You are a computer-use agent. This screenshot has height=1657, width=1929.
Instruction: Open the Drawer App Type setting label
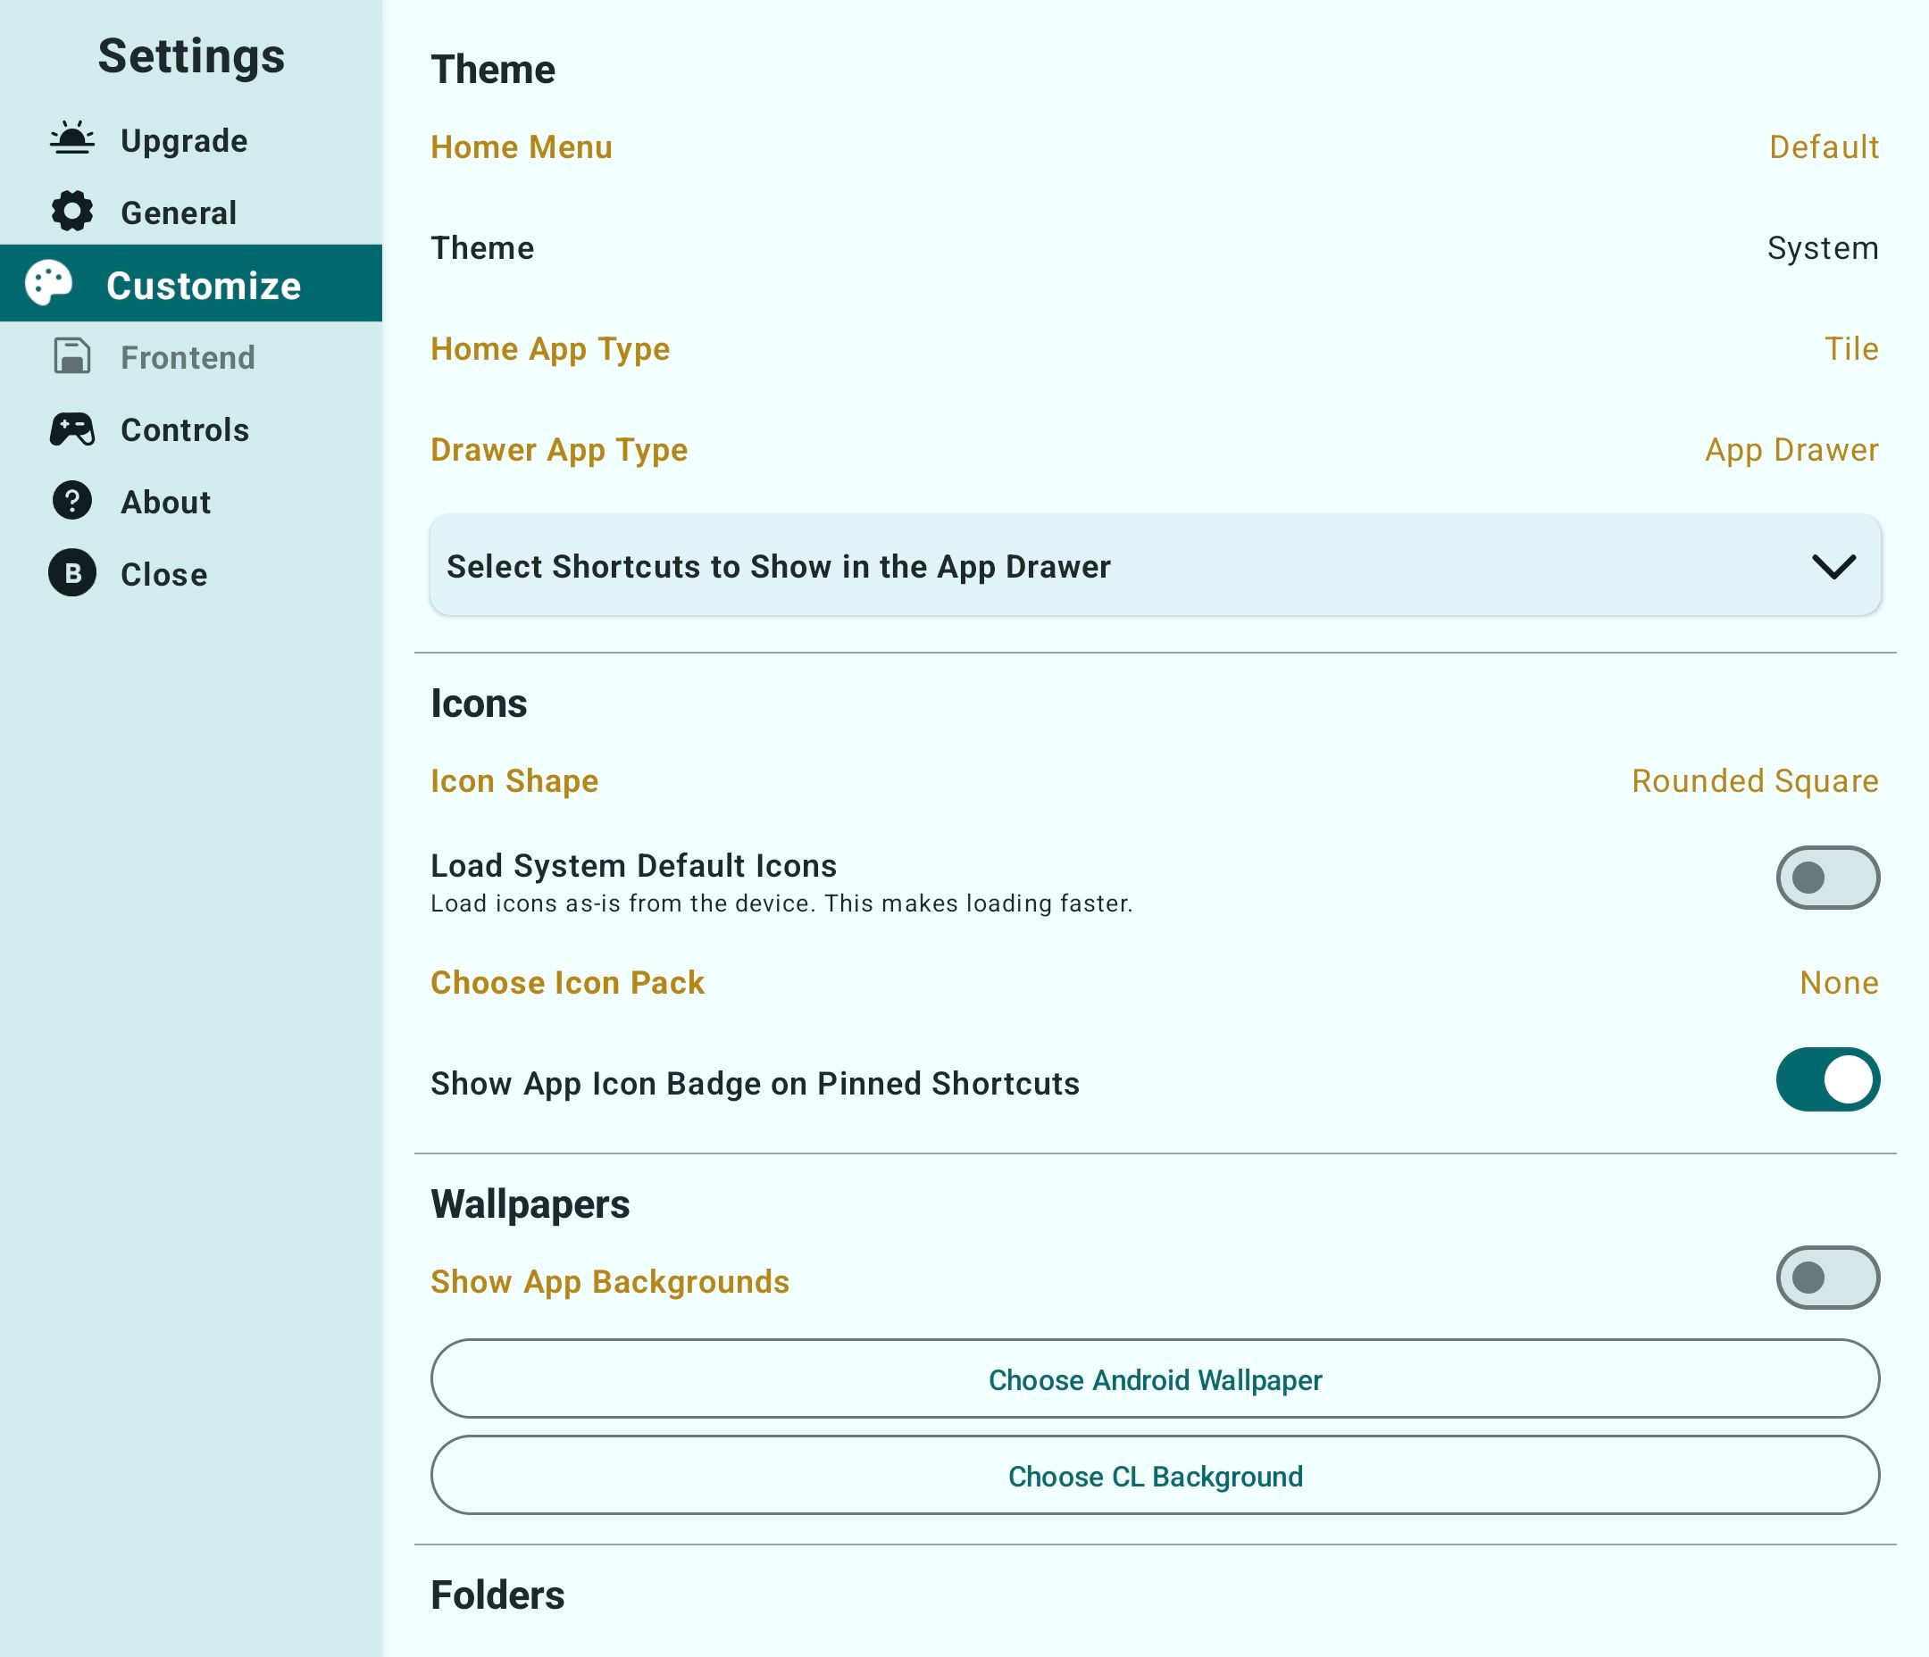click(x=558, y=451)
